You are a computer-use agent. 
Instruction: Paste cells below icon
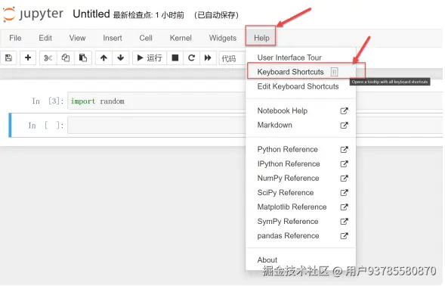tap(83, 58)
